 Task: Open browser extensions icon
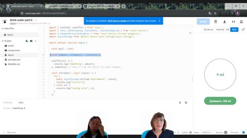tap(223, 13)
